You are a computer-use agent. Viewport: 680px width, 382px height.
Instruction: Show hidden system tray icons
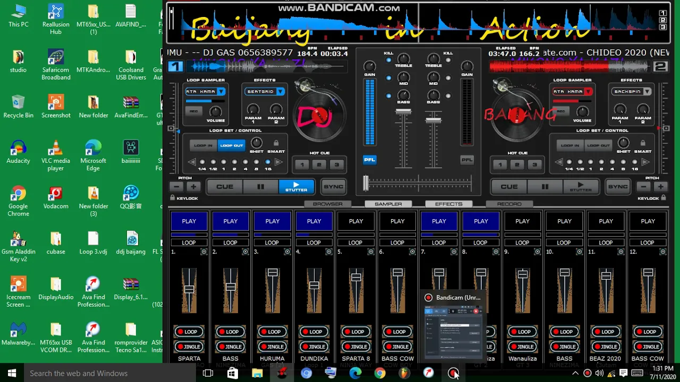click(575, 373)
